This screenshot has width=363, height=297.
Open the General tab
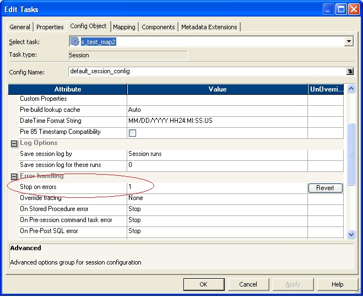(20, 27)
